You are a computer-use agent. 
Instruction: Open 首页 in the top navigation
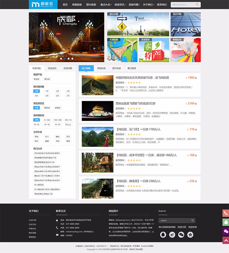(65, 5)
